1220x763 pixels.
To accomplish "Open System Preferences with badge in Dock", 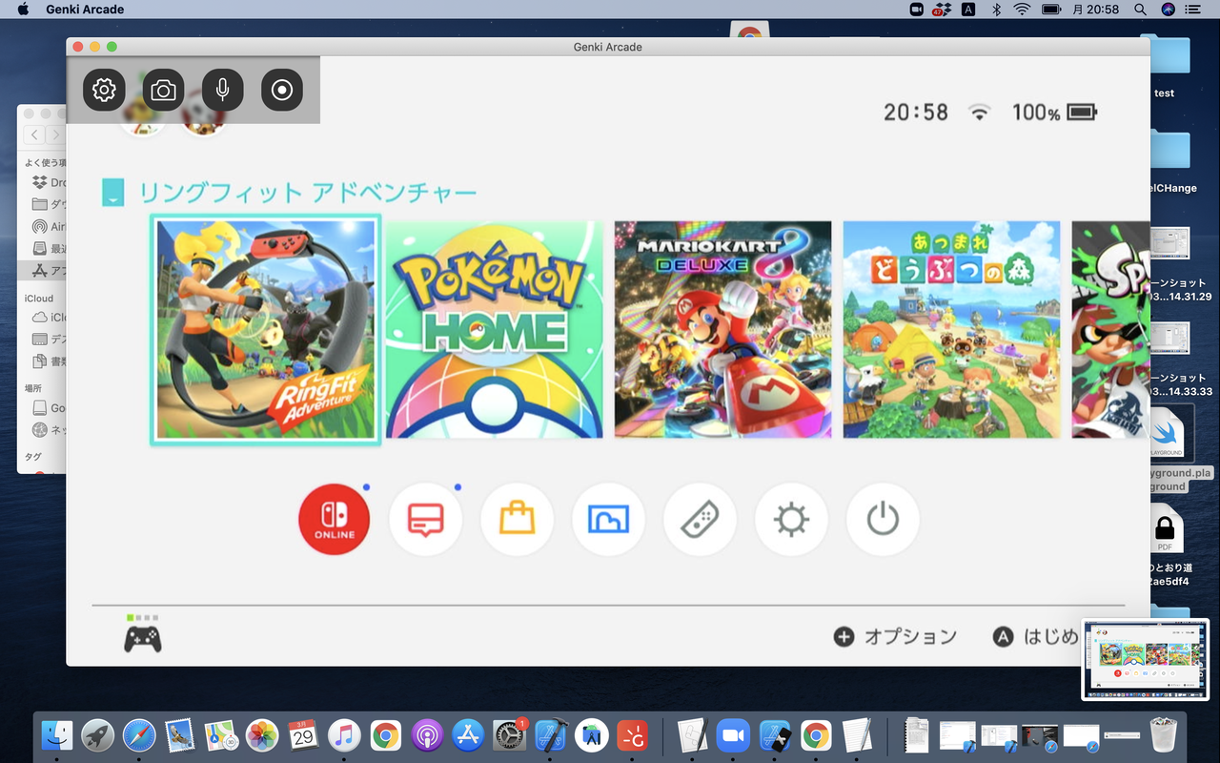I will (x=510, y=734).
